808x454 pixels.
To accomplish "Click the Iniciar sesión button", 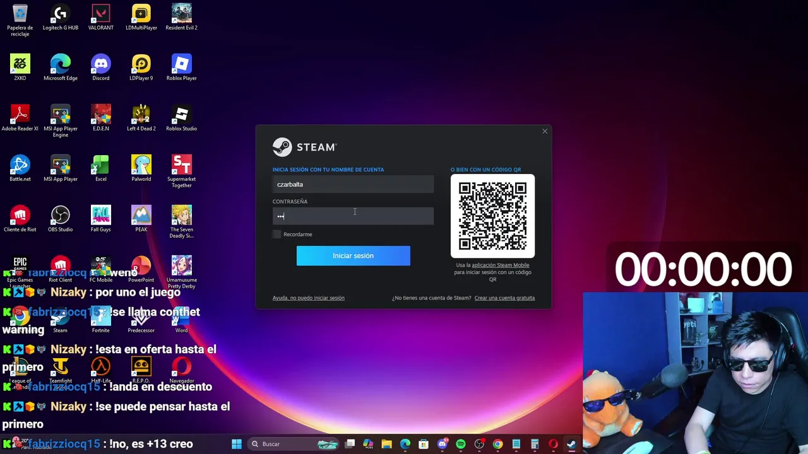I will tap(353, 255).
